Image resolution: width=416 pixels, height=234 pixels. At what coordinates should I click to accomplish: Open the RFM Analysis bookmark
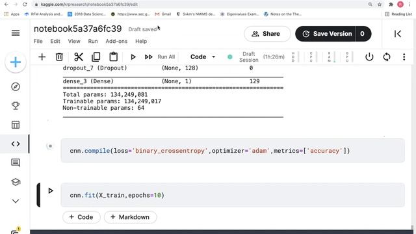[44, 14]
